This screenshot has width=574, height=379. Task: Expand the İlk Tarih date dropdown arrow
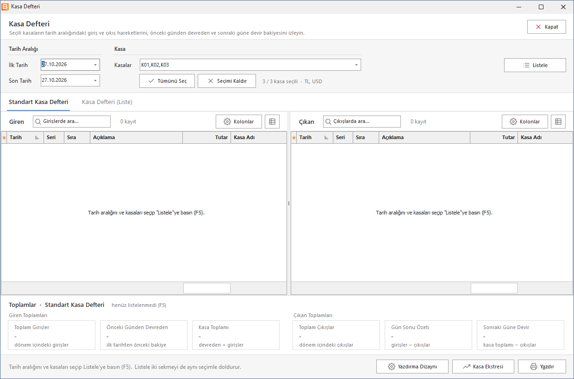pos(95,65)
